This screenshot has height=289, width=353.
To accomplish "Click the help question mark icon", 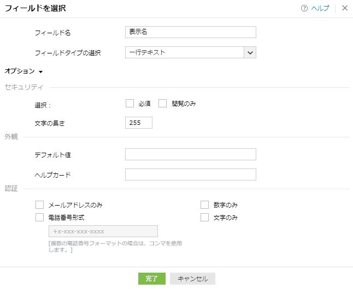I will [304, 8].
